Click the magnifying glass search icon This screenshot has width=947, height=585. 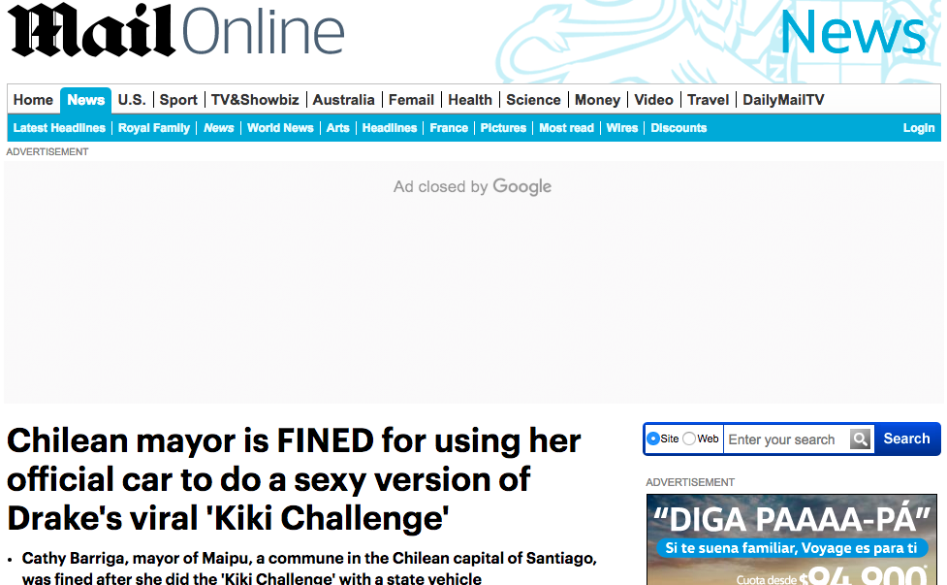[x=861, y=439]
